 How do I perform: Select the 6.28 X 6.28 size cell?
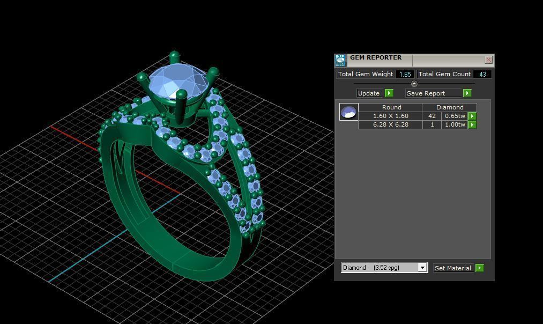pos(390,125)
